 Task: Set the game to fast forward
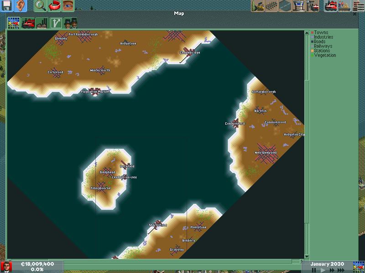pyautogui.click(x=332, y=270)
